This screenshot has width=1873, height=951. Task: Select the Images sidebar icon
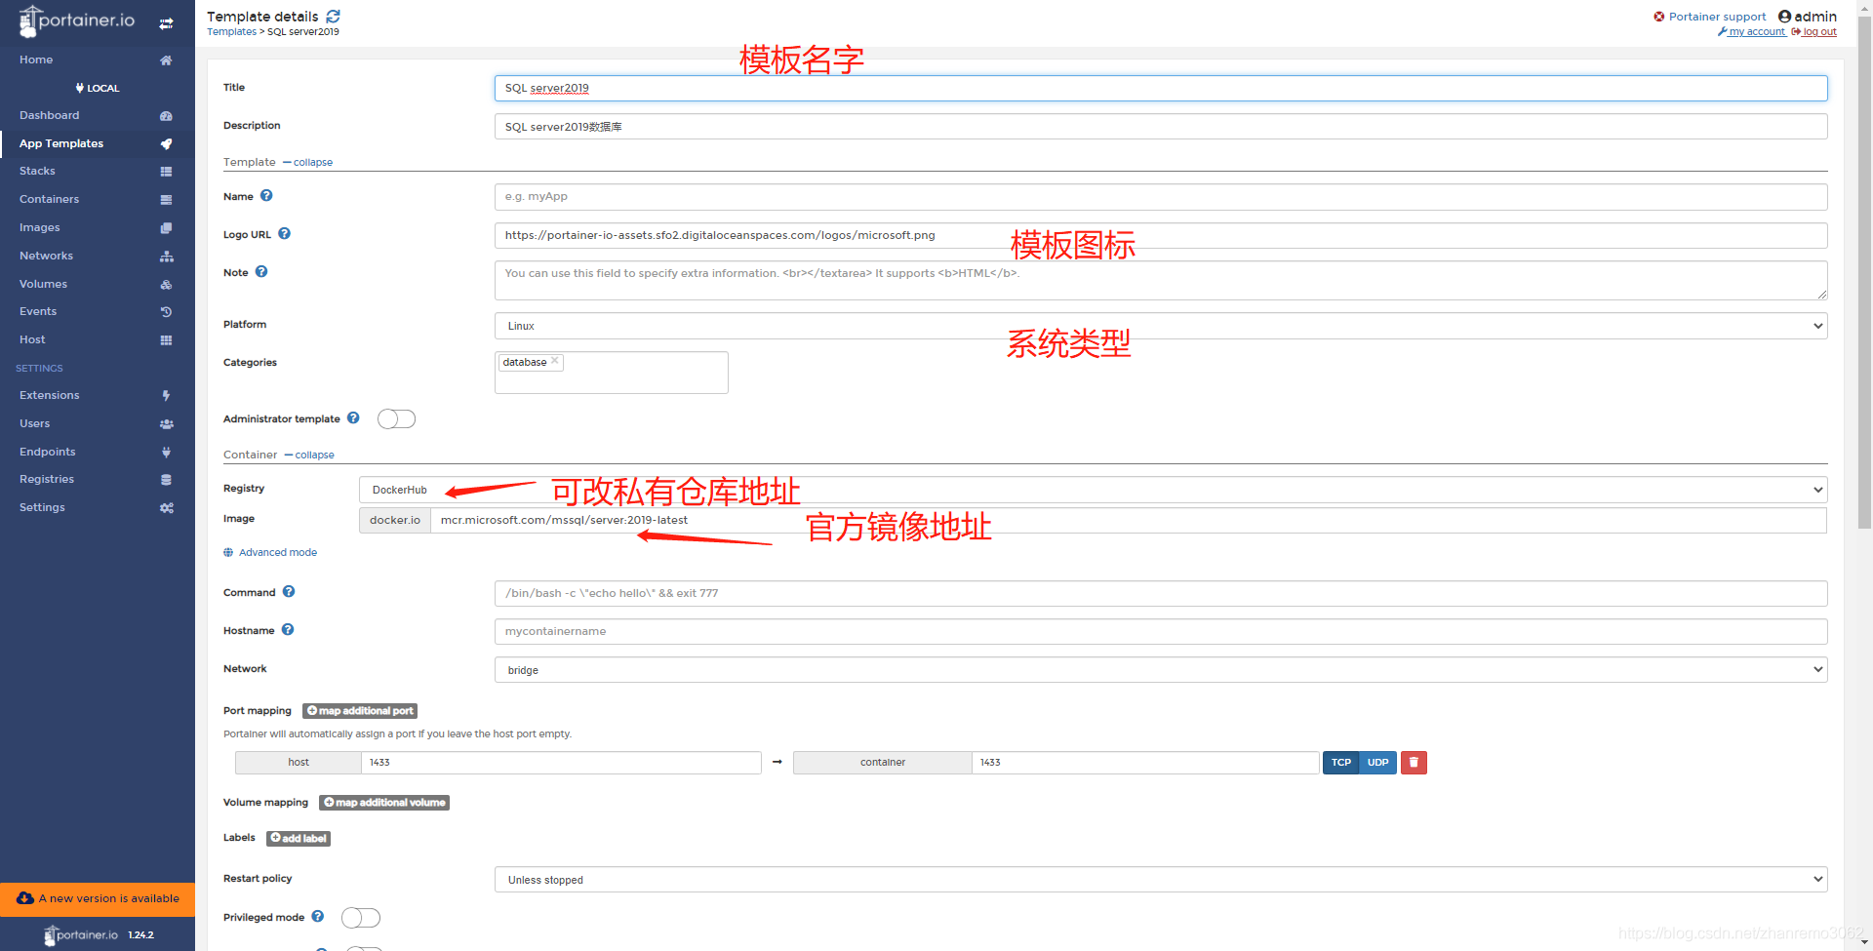click(x=166, y=227)
